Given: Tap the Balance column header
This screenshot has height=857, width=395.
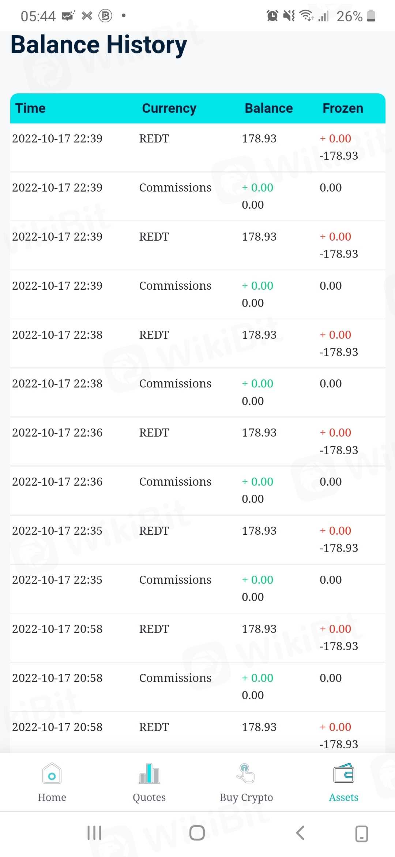Looking at the screenshot, I should coord(268,108).
